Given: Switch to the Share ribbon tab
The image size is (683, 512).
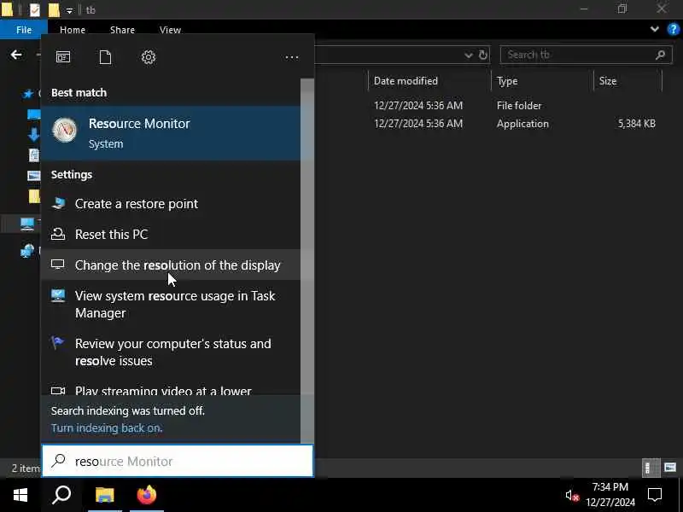Looking at the screenshot, I should (x=122, y=30).
